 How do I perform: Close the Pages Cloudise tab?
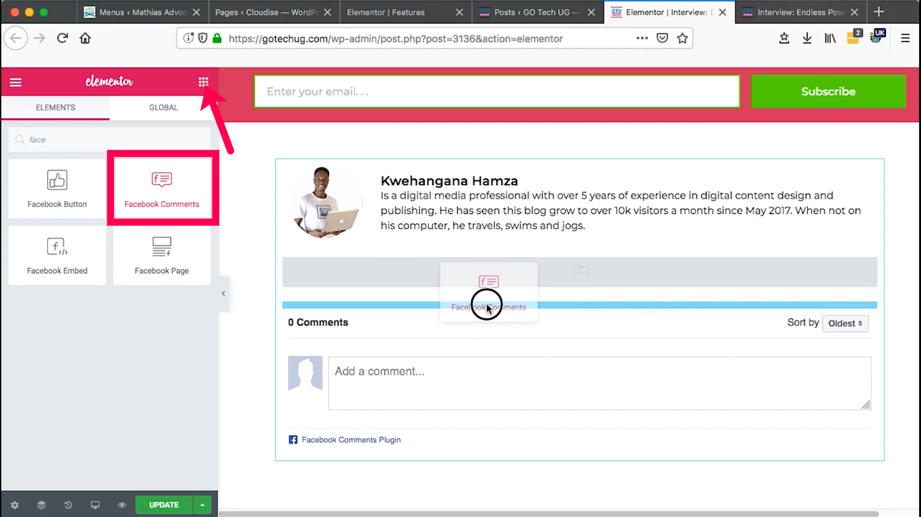[328, 12]
